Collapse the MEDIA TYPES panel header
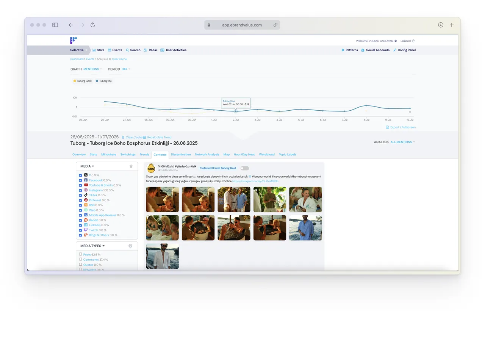This screenshot has height=343, width=485. tap(92, 246)
